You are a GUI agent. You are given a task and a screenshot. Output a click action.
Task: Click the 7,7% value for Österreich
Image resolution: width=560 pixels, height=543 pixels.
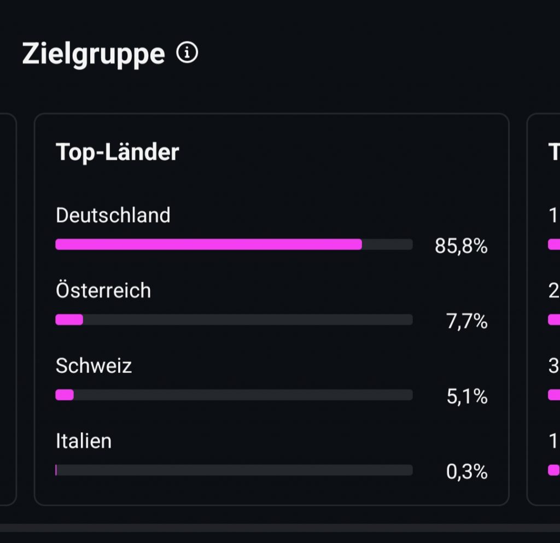click(x=466, y=322)
